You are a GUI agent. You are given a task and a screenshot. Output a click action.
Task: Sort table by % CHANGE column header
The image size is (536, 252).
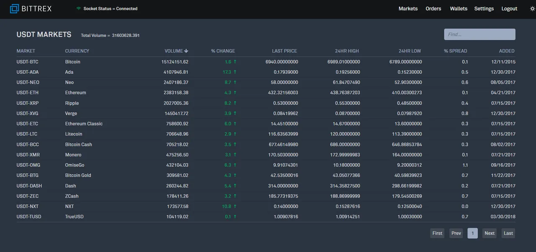223,51
